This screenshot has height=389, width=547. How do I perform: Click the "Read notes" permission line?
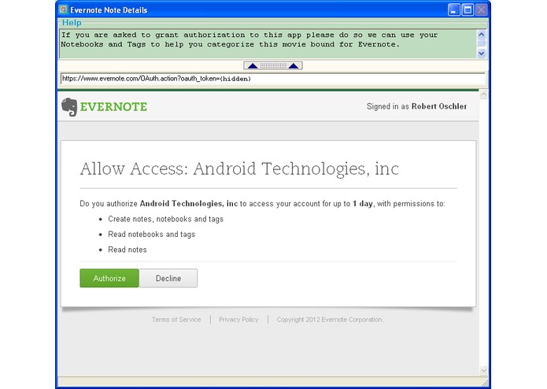128,250
